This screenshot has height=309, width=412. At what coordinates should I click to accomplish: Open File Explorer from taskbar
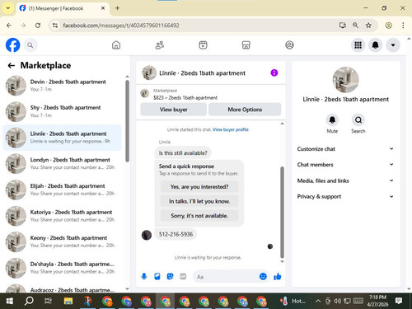pyautogui.click(x=68, y=301)
